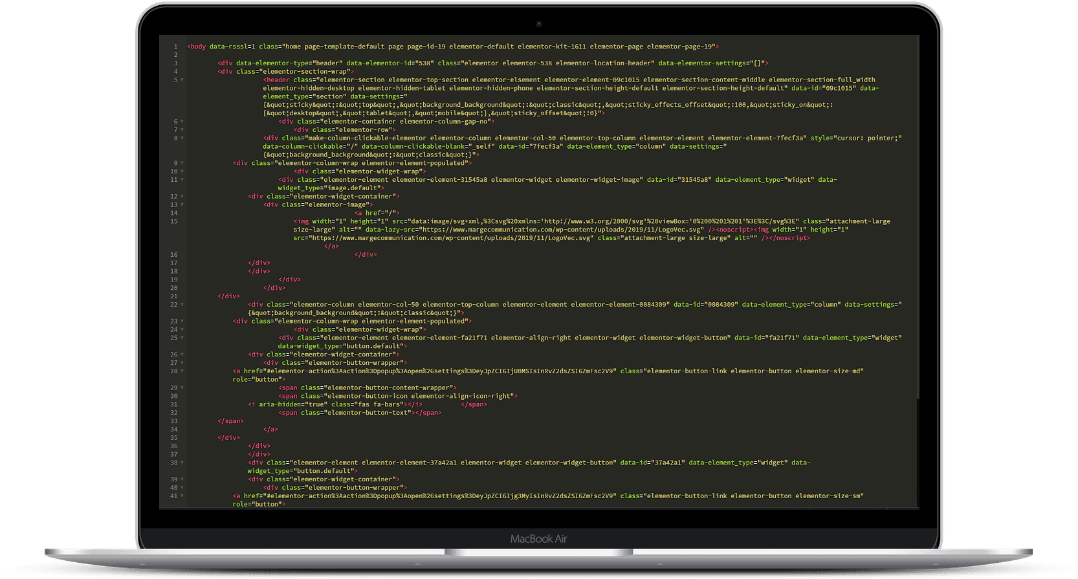This screenshot has width=1078, height=579.
Task: Click line number 14 in the gutter
Action: [x=174, y=213]
